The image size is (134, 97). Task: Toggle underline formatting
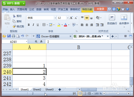38,25
